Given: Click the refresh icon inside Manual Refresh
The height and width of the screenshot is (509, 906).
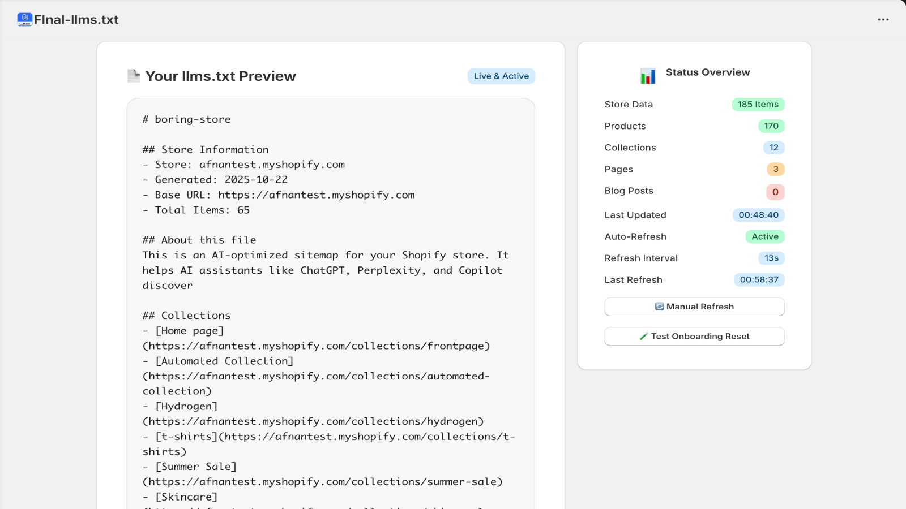Looking at the screenshot, I should pyautogui.click(x=659, y=307).
